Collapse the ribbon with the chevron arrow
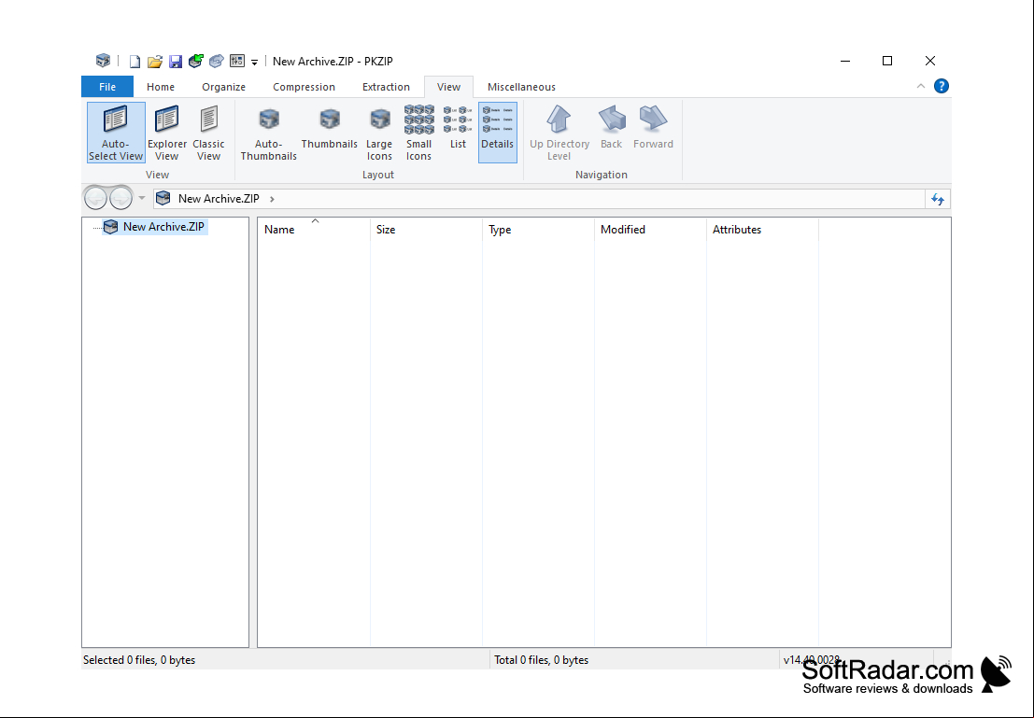The height and width of the screenshot is (718, 1034). [x=921, y=87]
